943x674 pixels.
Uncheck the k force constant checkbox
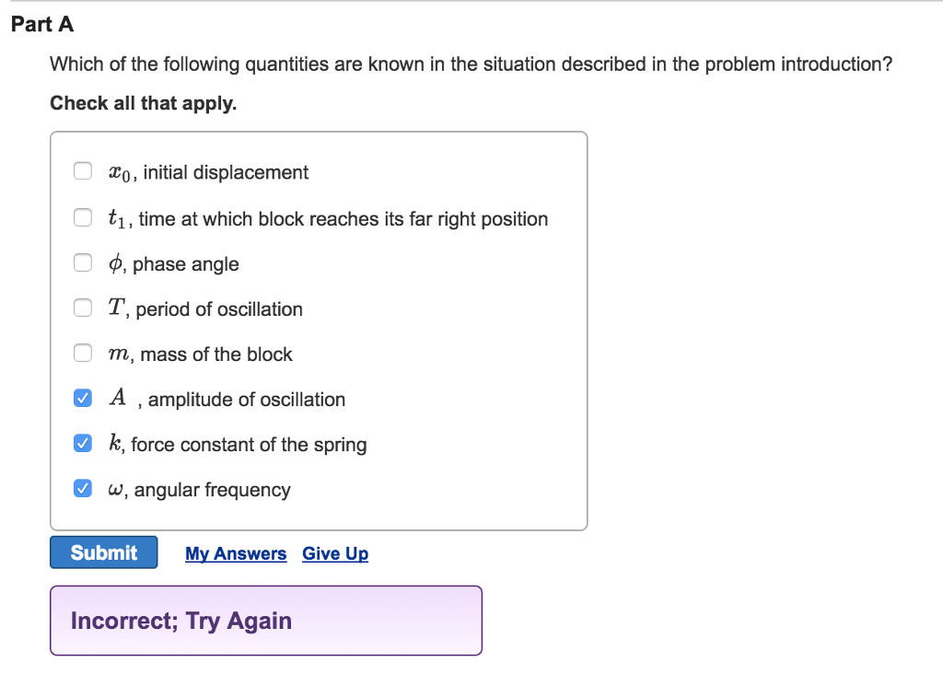pyautogui.click(x=82, y=442)
